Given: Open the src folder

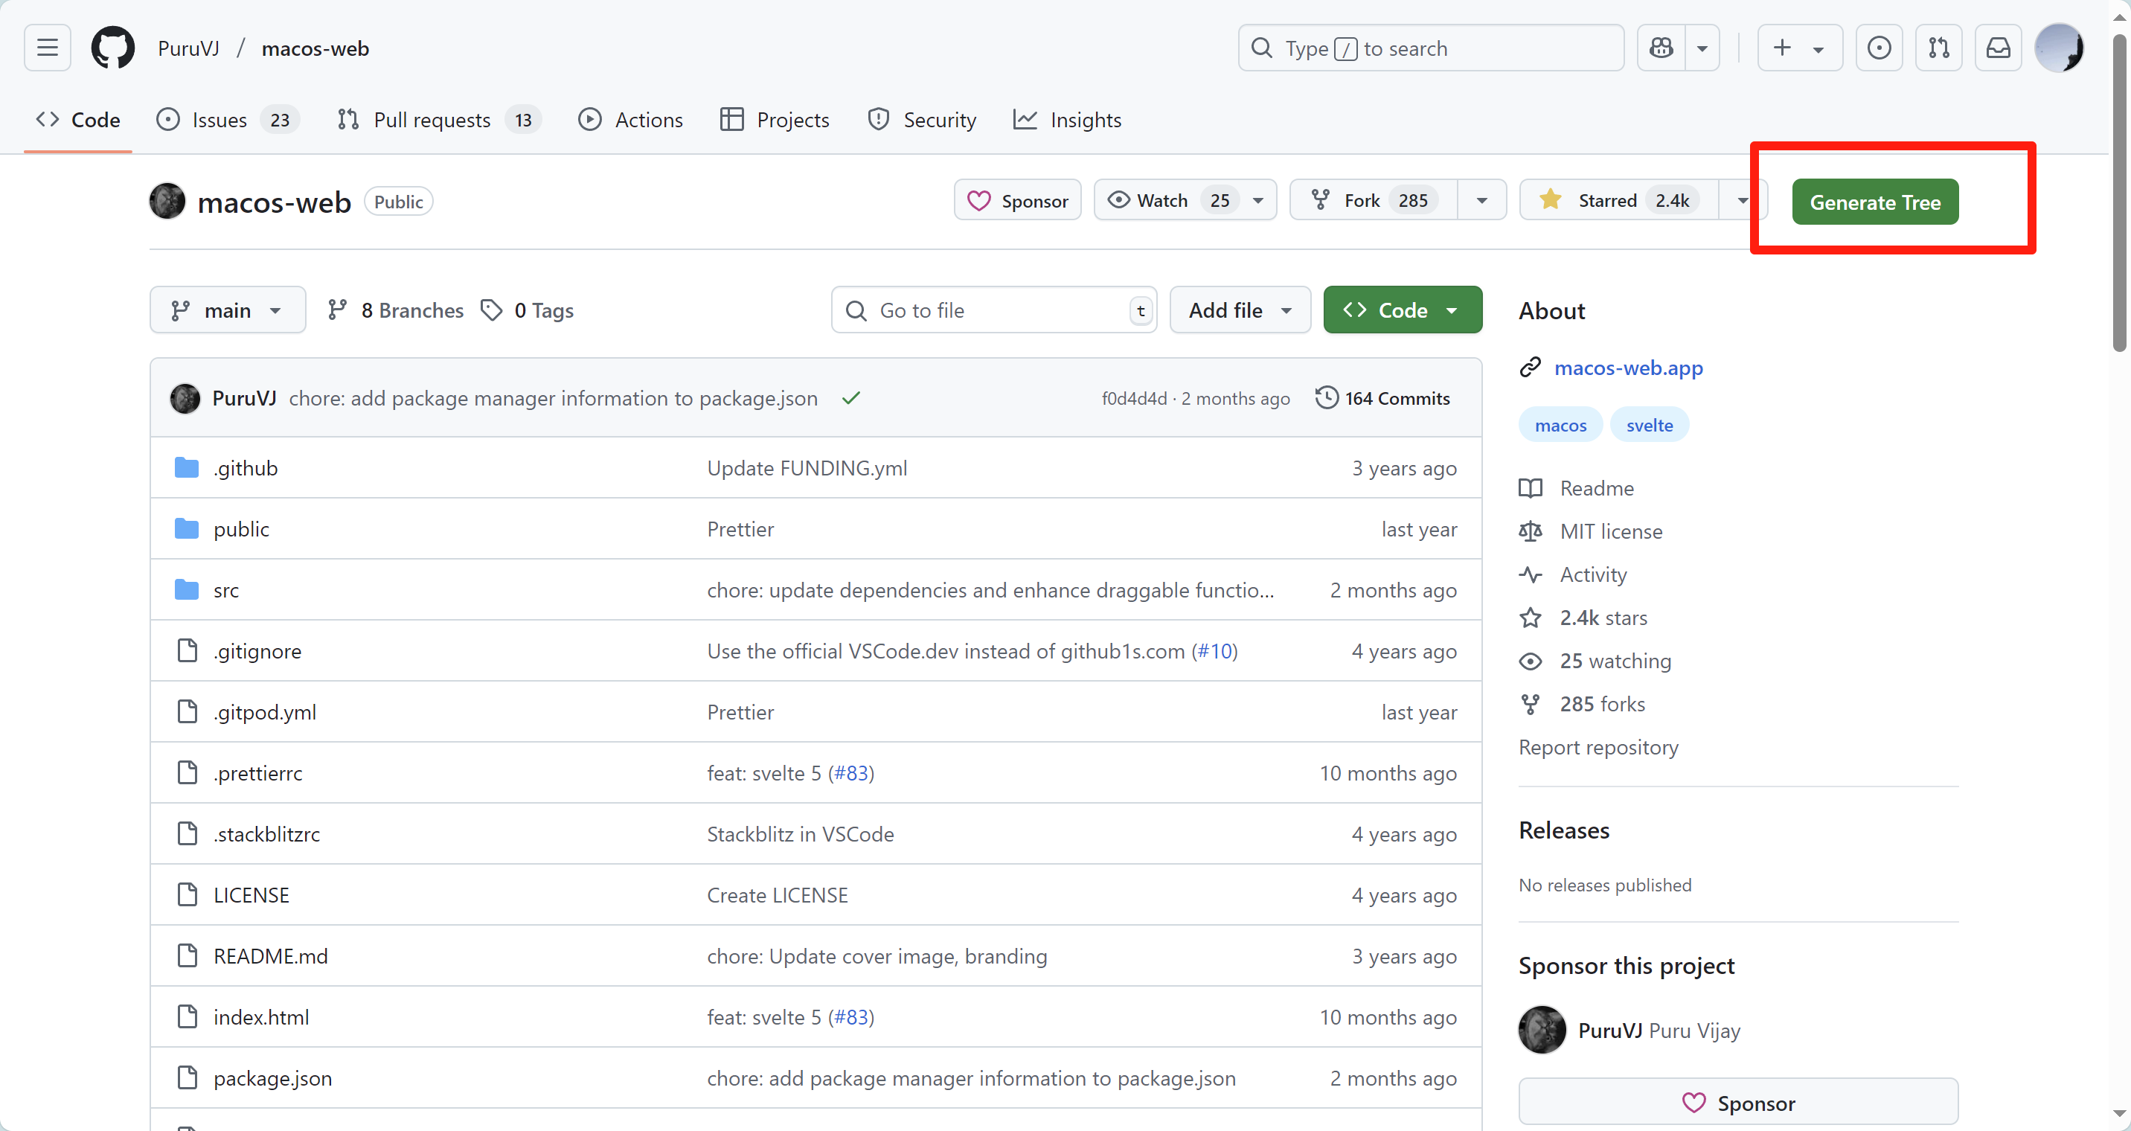Looking at the screenshot, I should pyautogui.click(x=226, y=590).
